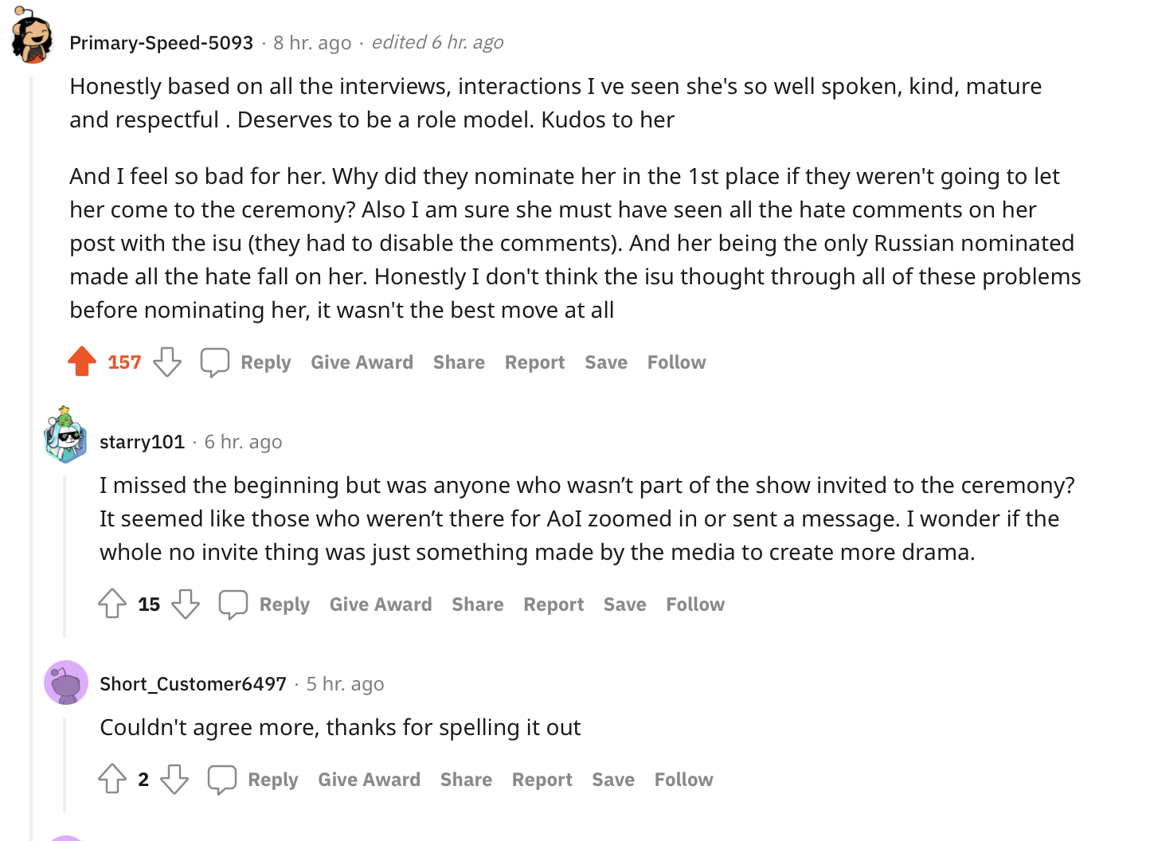Open Primary-Speed-5093 username profile link
The width and height of the screenshot is (1158, 841).
[x=161, y=42]
